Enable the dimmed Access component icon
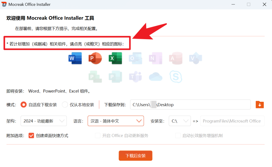The image size is (272, 167). pyautogui.click(x=176, y=58)
